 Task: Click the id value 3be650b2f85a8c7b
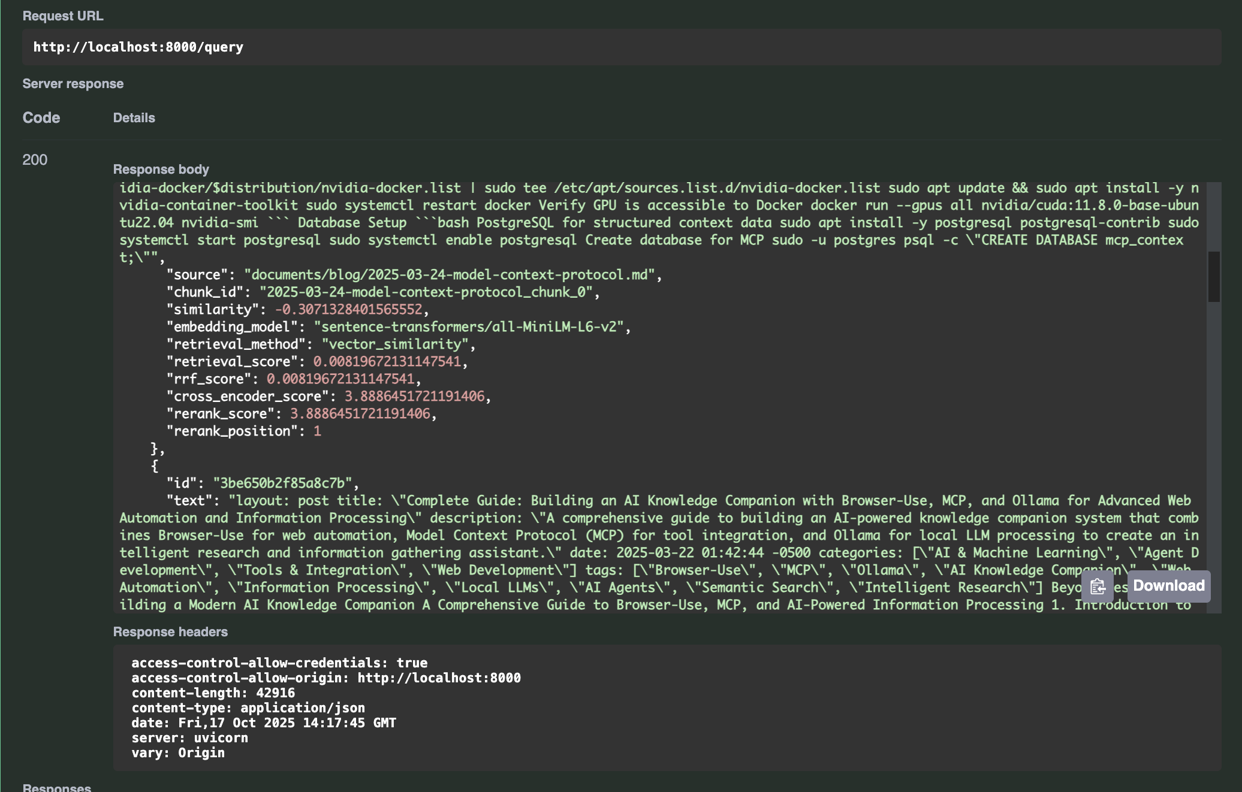tap(282, 483)
